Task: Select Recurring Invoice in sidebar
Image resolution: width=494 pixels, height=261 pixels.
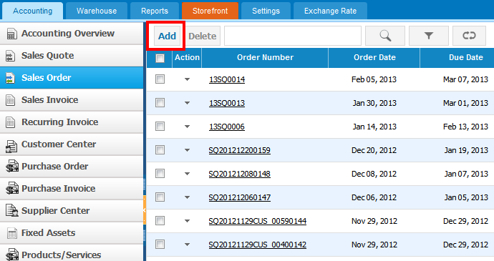Action: [72, 122]
